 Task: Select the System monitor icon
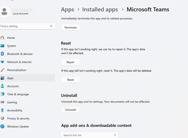2,46
